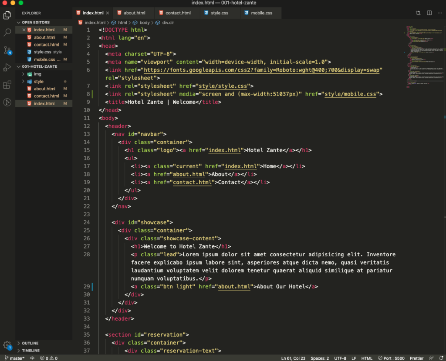This screenshot has width=446, height=361.
Task: Click the master branch indicator in status bar
Action: pos(14,358)
